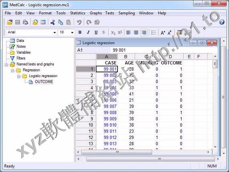Maximize the Logistic regression child window
Viewport: 229px width, 172px height.
pyautogui.click(x=202, y=43)
